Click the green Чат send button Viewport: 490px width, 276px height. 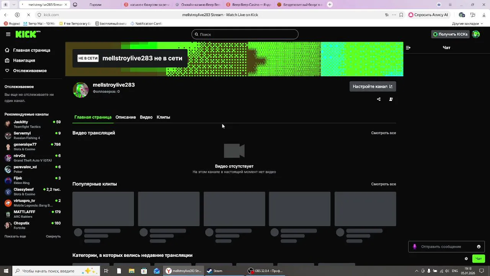click(x=479, y=259)
